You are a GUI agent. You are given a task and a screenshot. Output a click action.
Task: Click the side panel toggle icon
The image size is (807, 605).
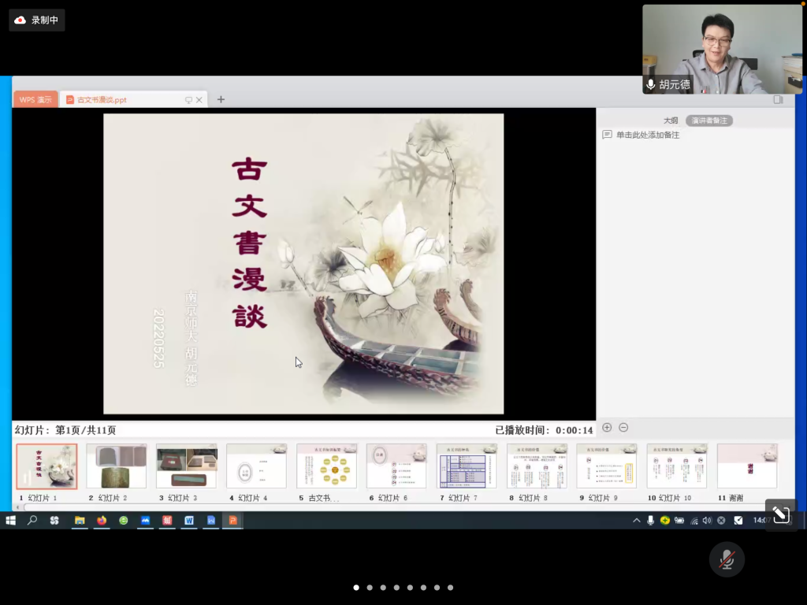click(x=778, y=99)
